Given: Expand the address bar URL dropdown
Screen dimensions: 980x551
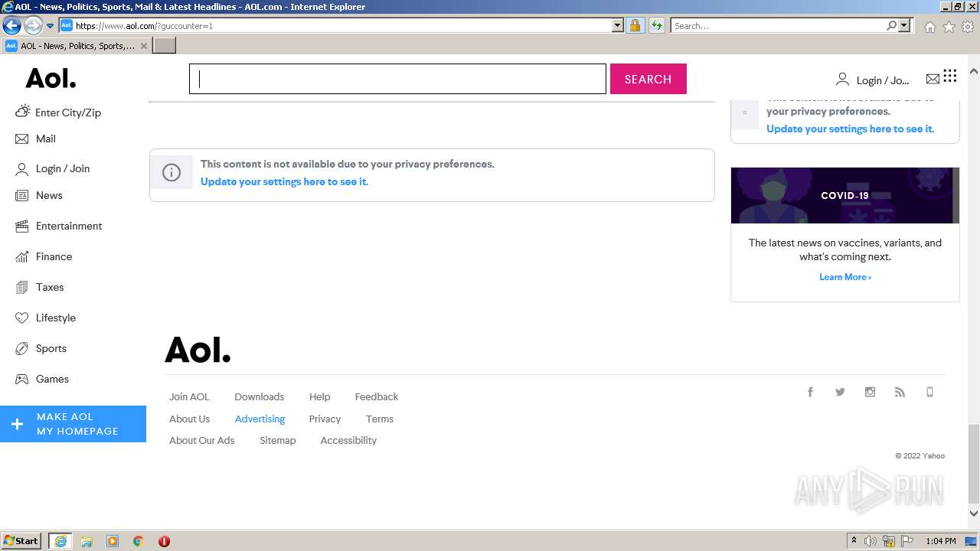Looking at the screenshot, I should coord(618,25).
